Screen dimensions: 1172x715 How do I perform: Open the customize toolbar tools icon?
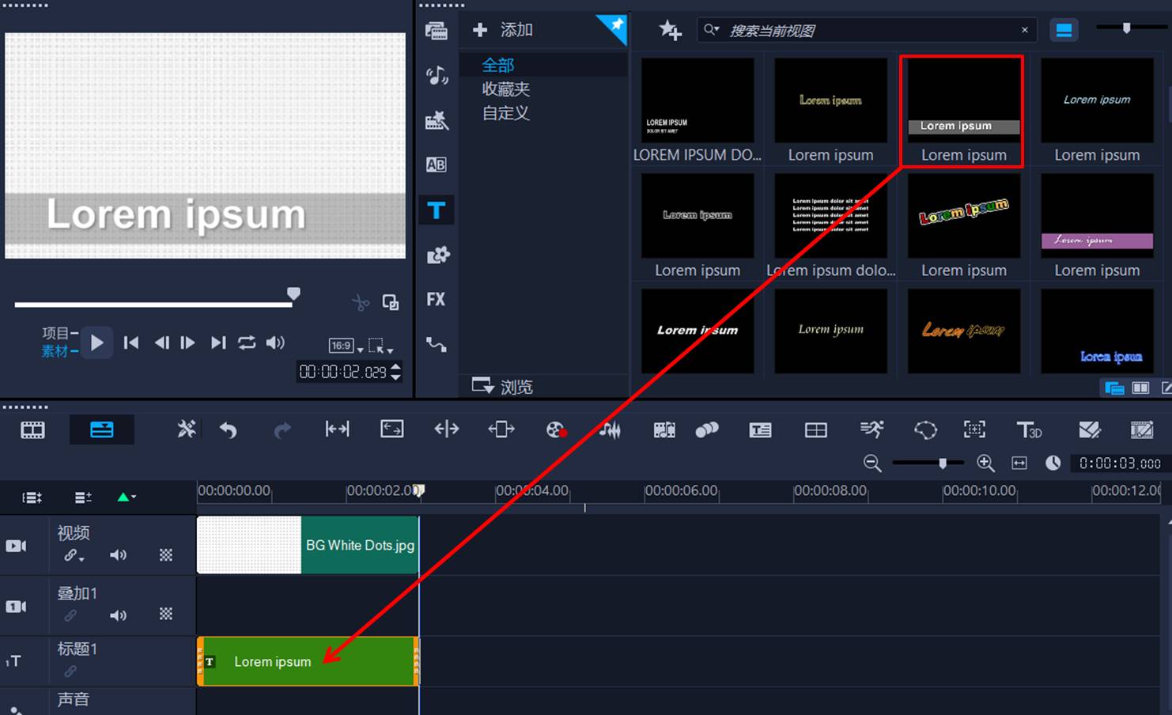[187, 429]
